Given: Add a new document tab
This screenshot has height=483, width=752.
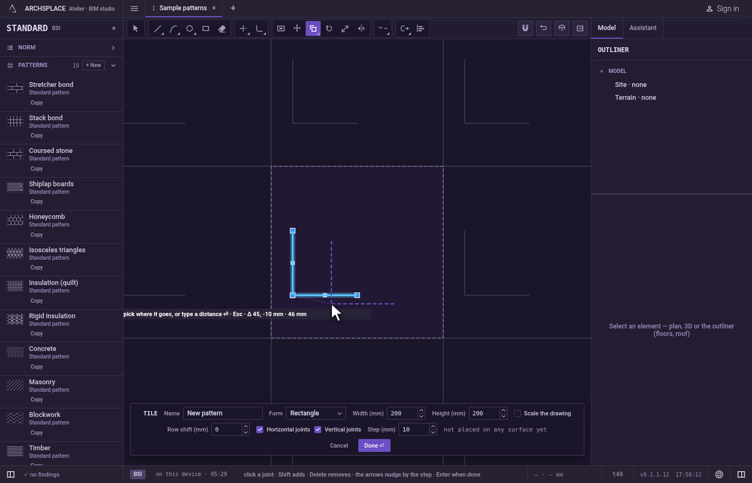Looking at the screenshot, I should tap(233, 8).
